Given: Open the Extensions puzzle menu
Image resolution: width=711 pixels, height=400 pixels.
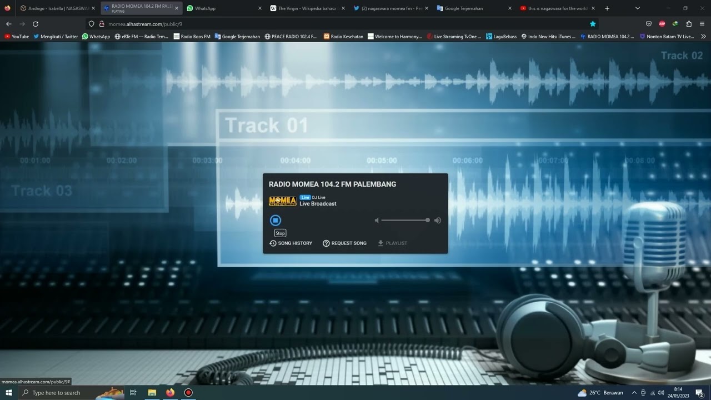Looking at the screenshot, I should (689, 24).
